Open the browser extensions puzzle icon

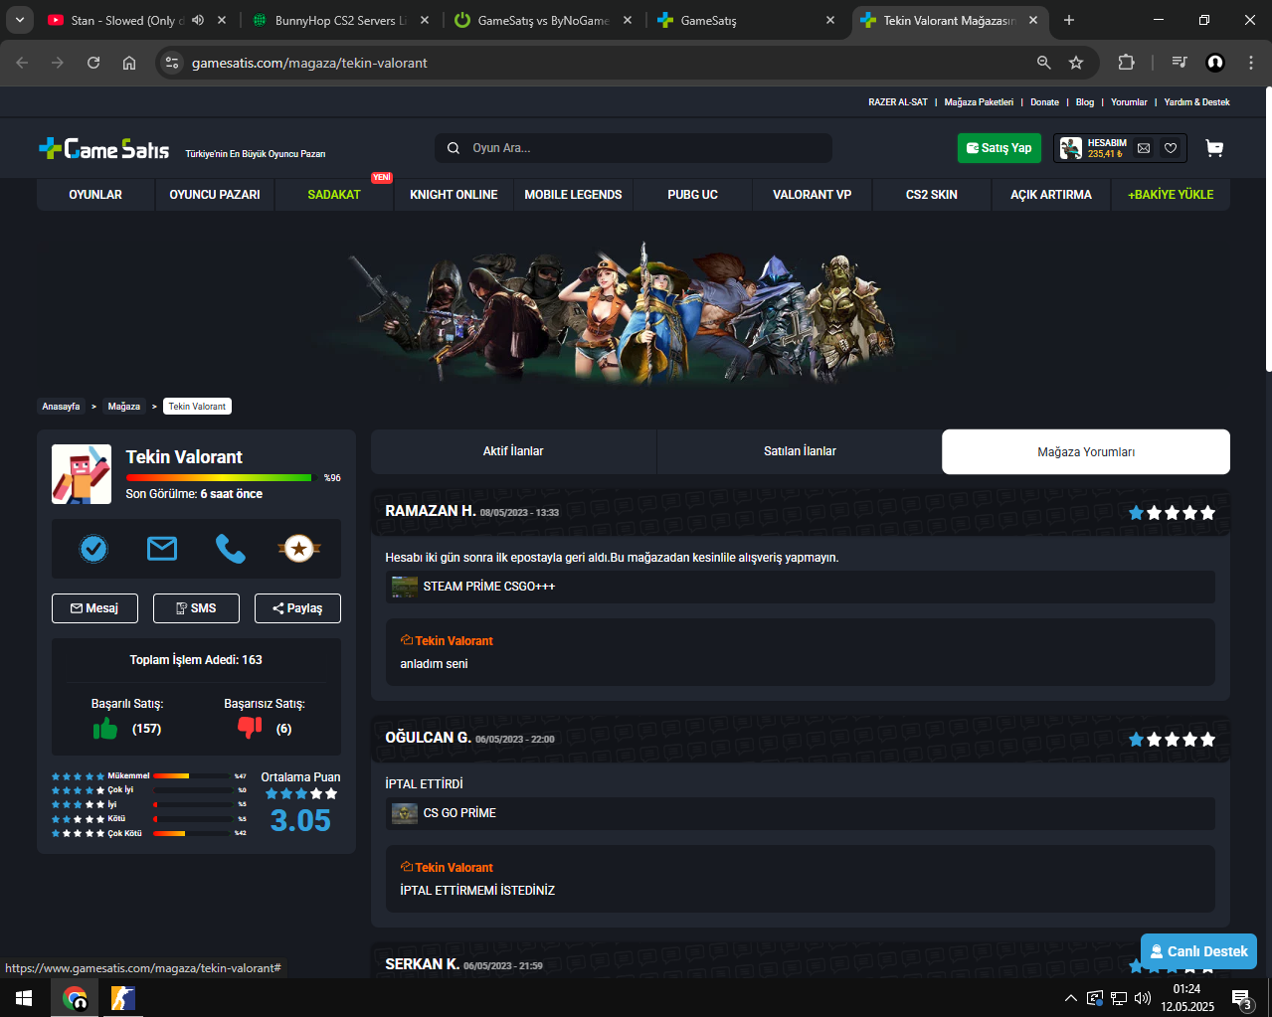click(1126, 63)
